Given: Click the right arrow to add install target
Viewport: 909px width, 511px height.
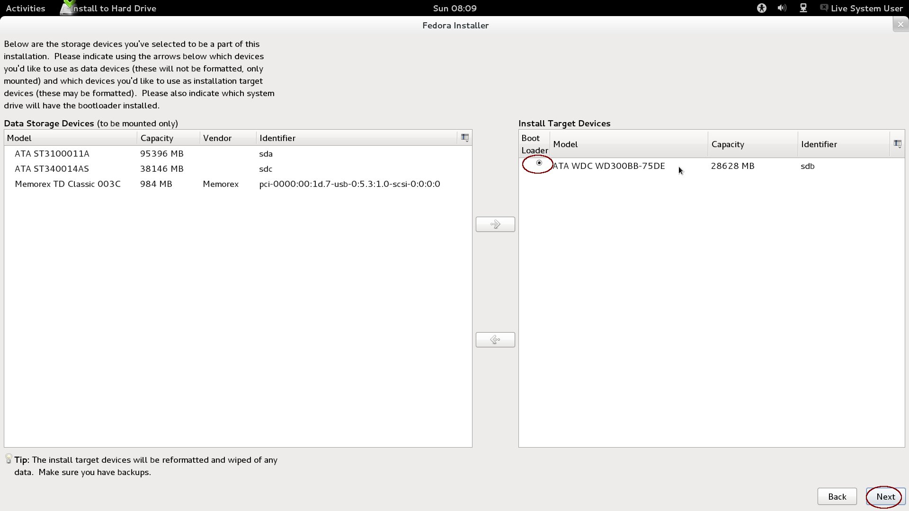Looking at the screenshot, I should (495, 224).
